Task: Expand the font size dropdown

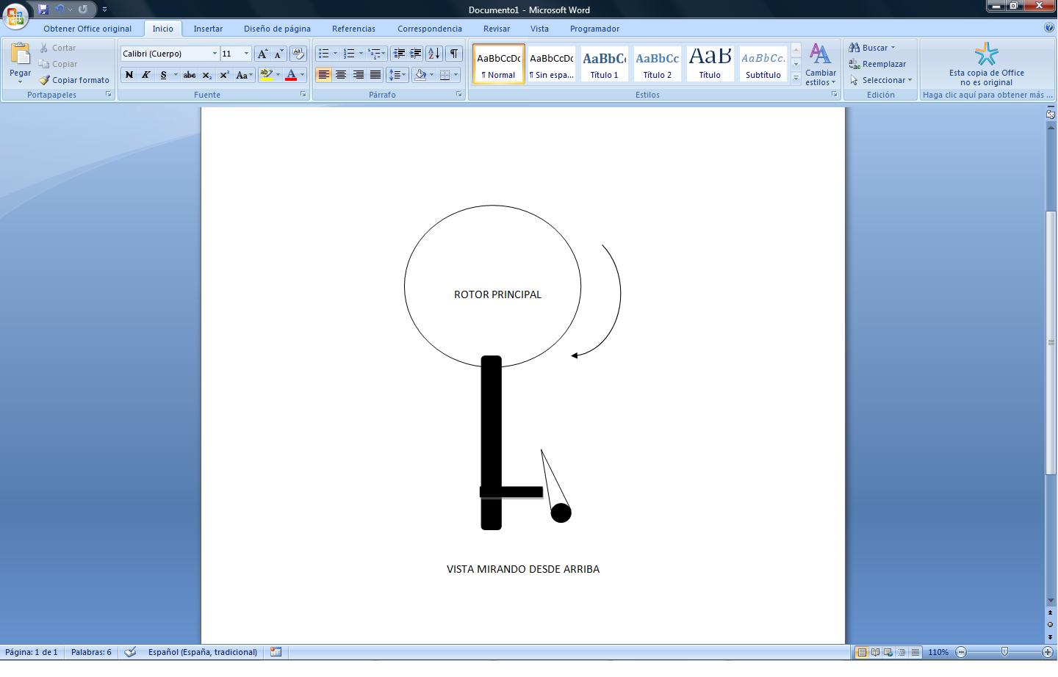Action: pyautogui.click(x=246, y=54)
